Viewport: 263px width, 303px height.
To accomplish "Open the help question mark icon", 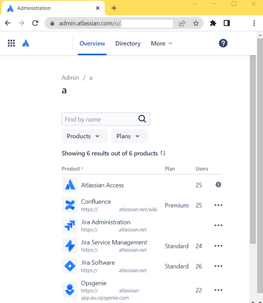I will pos(223,43).
